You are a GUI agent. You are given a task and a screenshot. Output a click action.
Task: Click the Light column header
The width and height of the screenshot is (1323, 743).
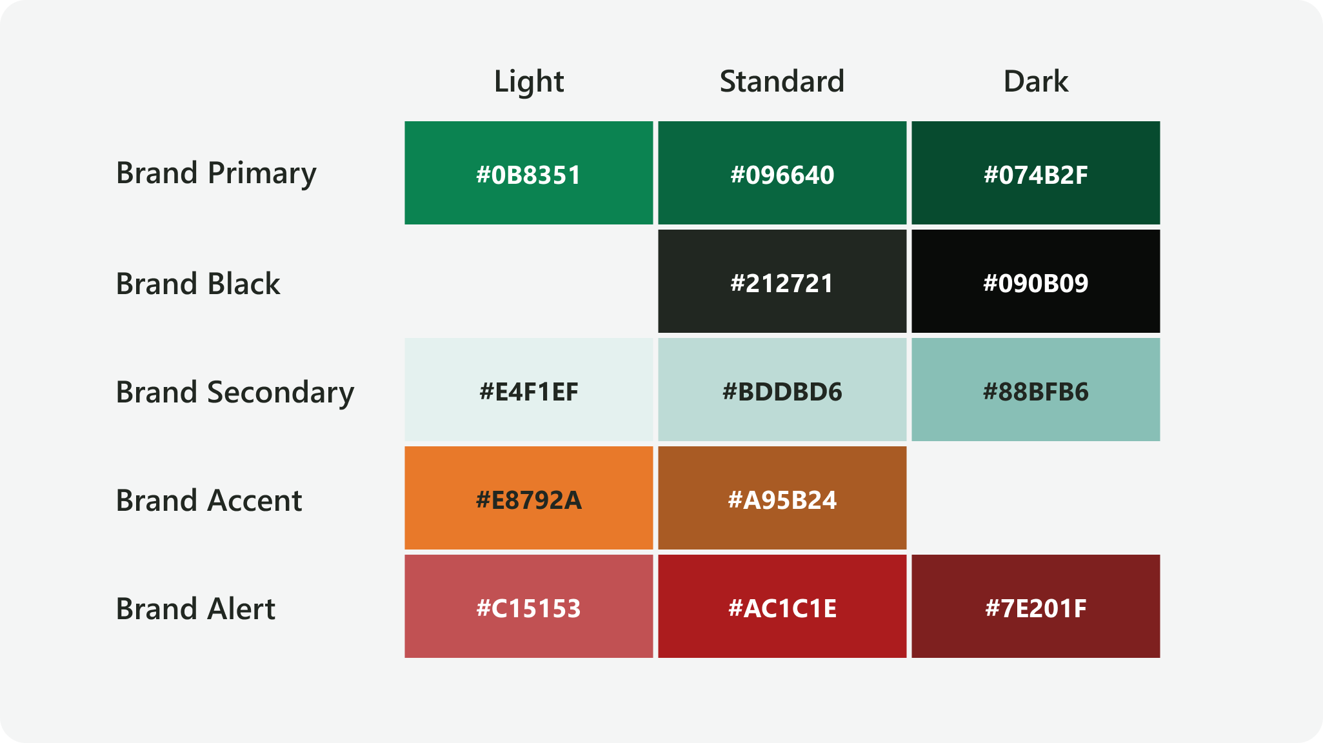tap(529, 82)
